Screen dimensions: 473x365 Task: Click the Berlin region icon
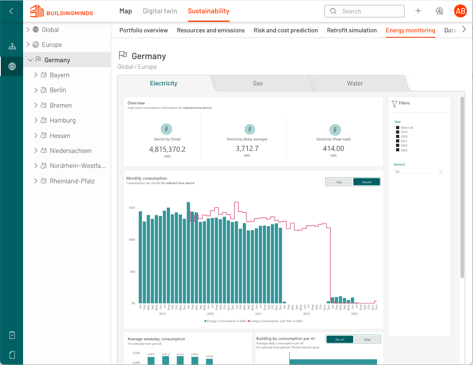[x=44, y=90]
